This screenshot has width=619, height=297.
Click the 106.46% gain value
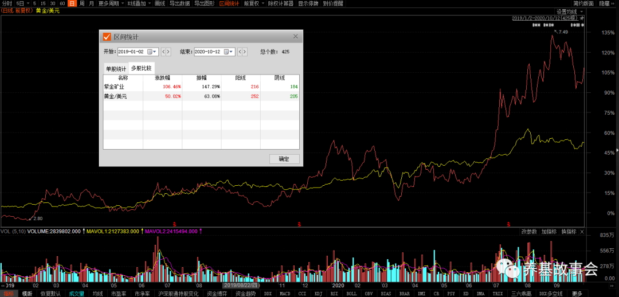point(172,87)
